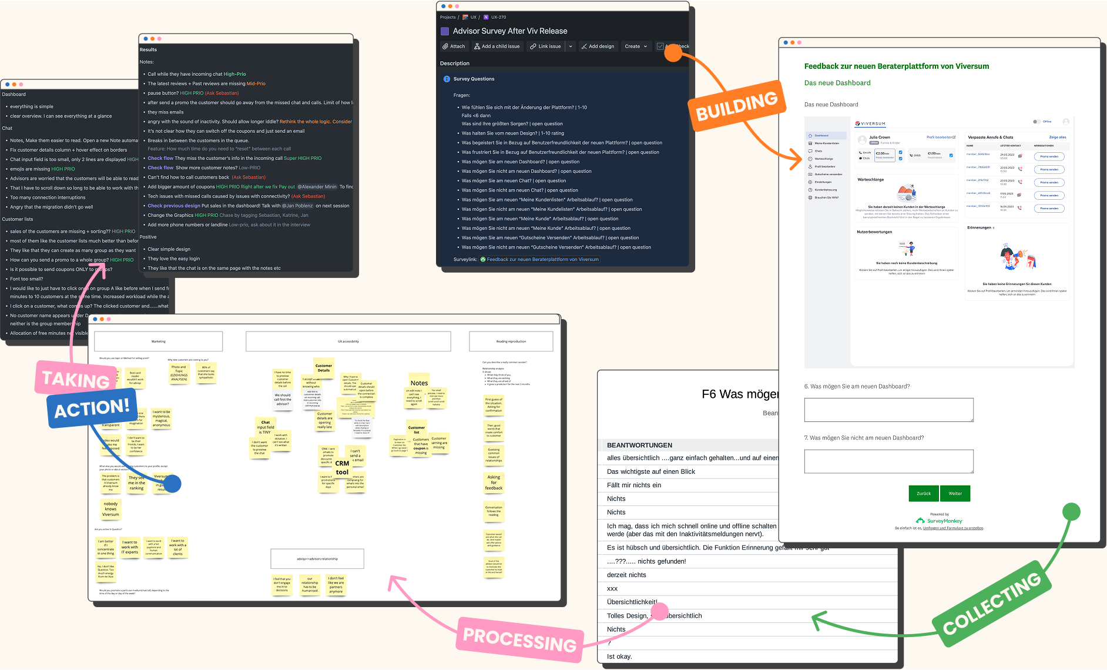The height and width of the screenshot is (670, 1107).
Task: Click the blue info icon beside Survey Questions
Action: pyautogui.click(x=447, y=79)
